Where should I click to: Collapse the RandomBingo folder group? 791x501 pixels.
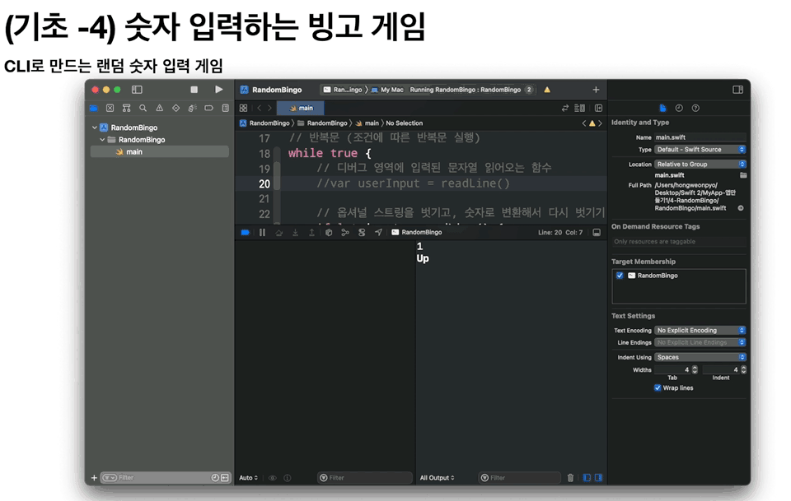point(102,140)
